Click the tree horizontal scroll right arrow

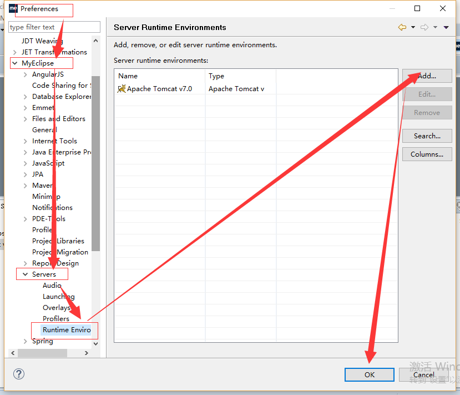pos(86,353)
